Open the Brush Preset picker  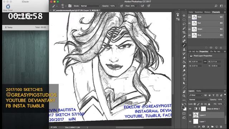63,6
